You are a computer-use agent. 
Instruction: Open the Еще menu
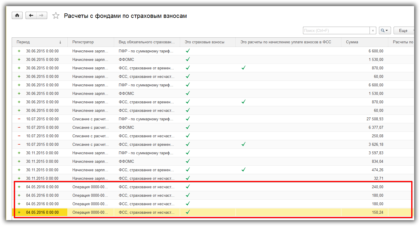pyautogui.click(x=404, y=30)
